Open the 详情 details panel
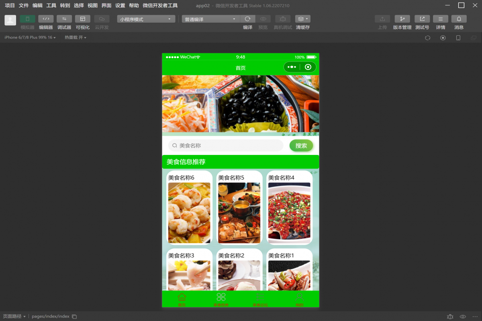The image size is (482, 321). [x=441, y=19]
